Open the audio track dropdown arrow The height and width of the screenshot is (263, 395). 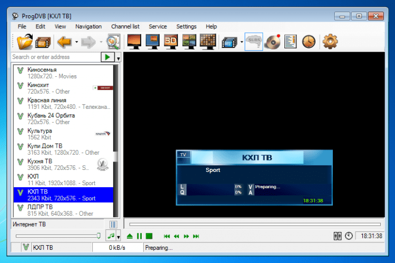[118, 236]
